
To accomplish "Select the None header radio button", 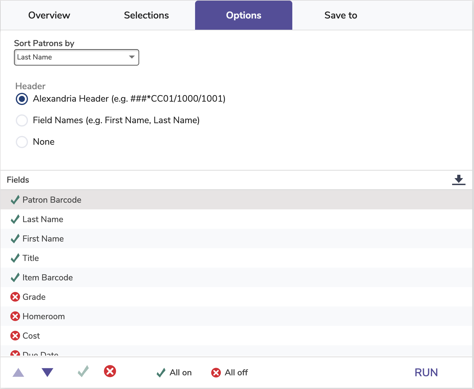I will (x=22, y=142).
